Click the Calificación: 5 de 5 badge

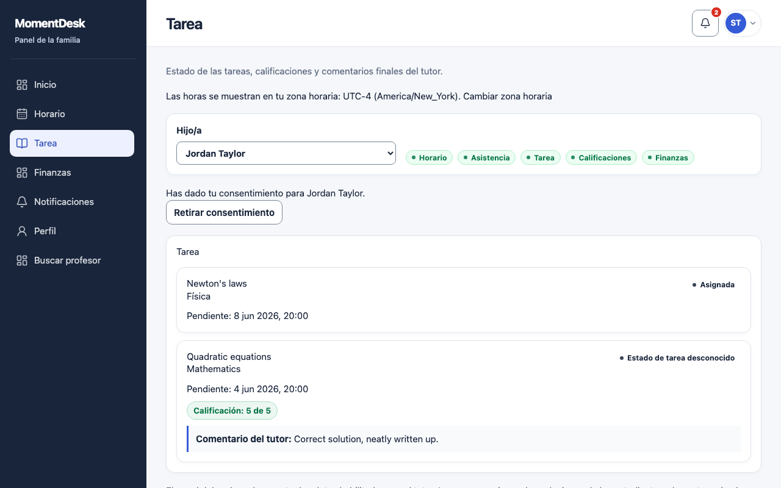pyautogui.click(x=232, y=411)
